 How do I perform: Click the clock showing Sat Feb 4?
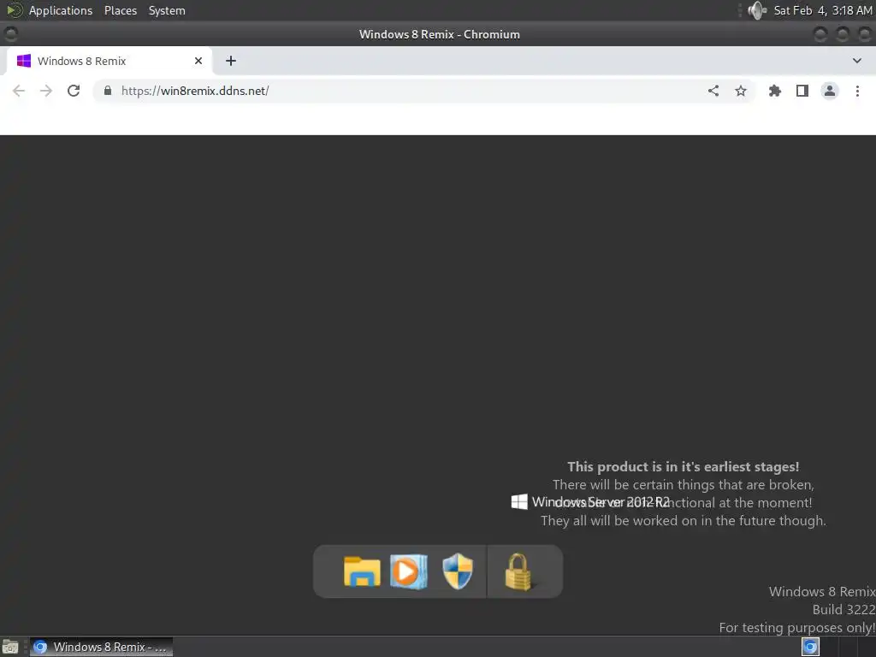coord(822,10)
